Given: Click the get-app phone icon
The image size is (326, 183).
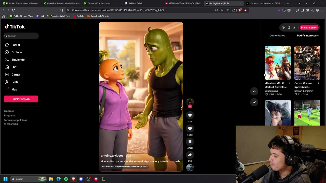Looking at the screenshot, I should click(x=289, y=27).
